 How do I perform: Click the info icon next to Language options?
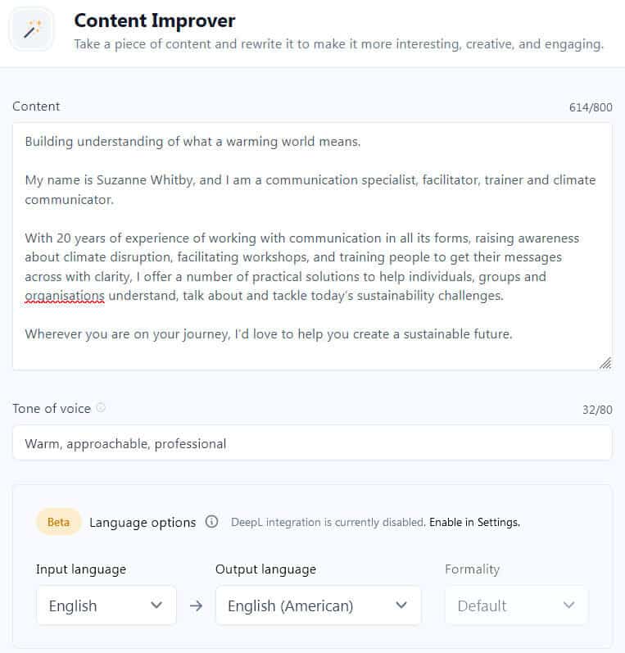coord(211,522)
